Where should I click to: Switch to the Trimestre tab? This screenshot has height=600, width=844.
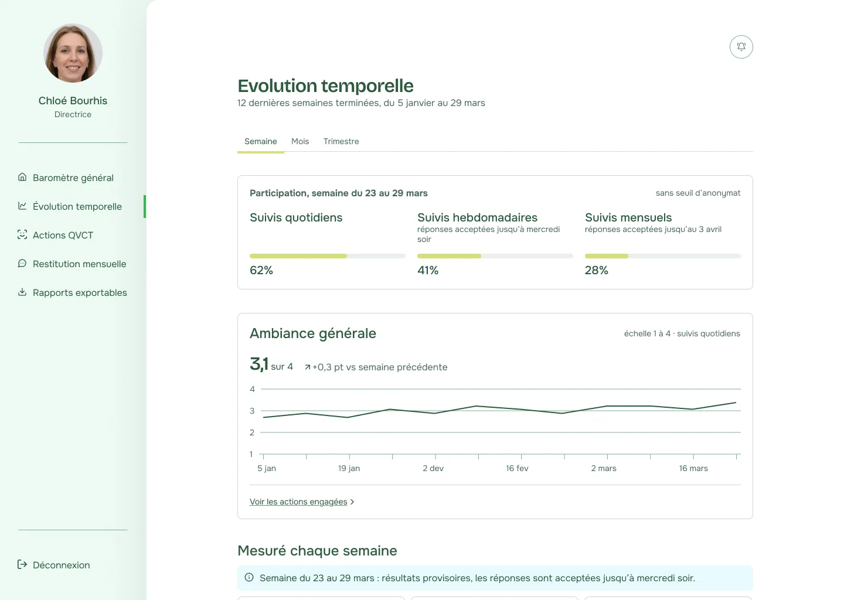click(x=341, y=141)
